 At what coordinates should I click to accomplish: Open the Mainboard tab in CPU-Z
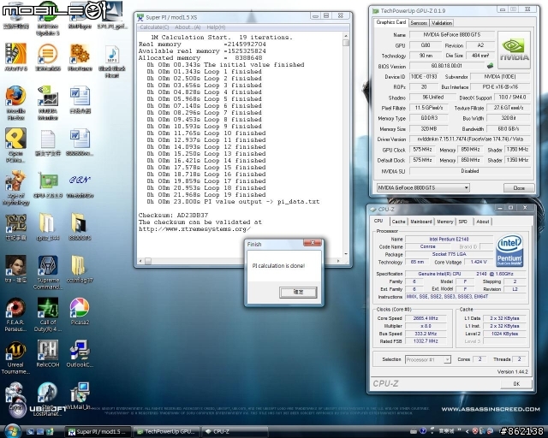[x=421, y=222]
